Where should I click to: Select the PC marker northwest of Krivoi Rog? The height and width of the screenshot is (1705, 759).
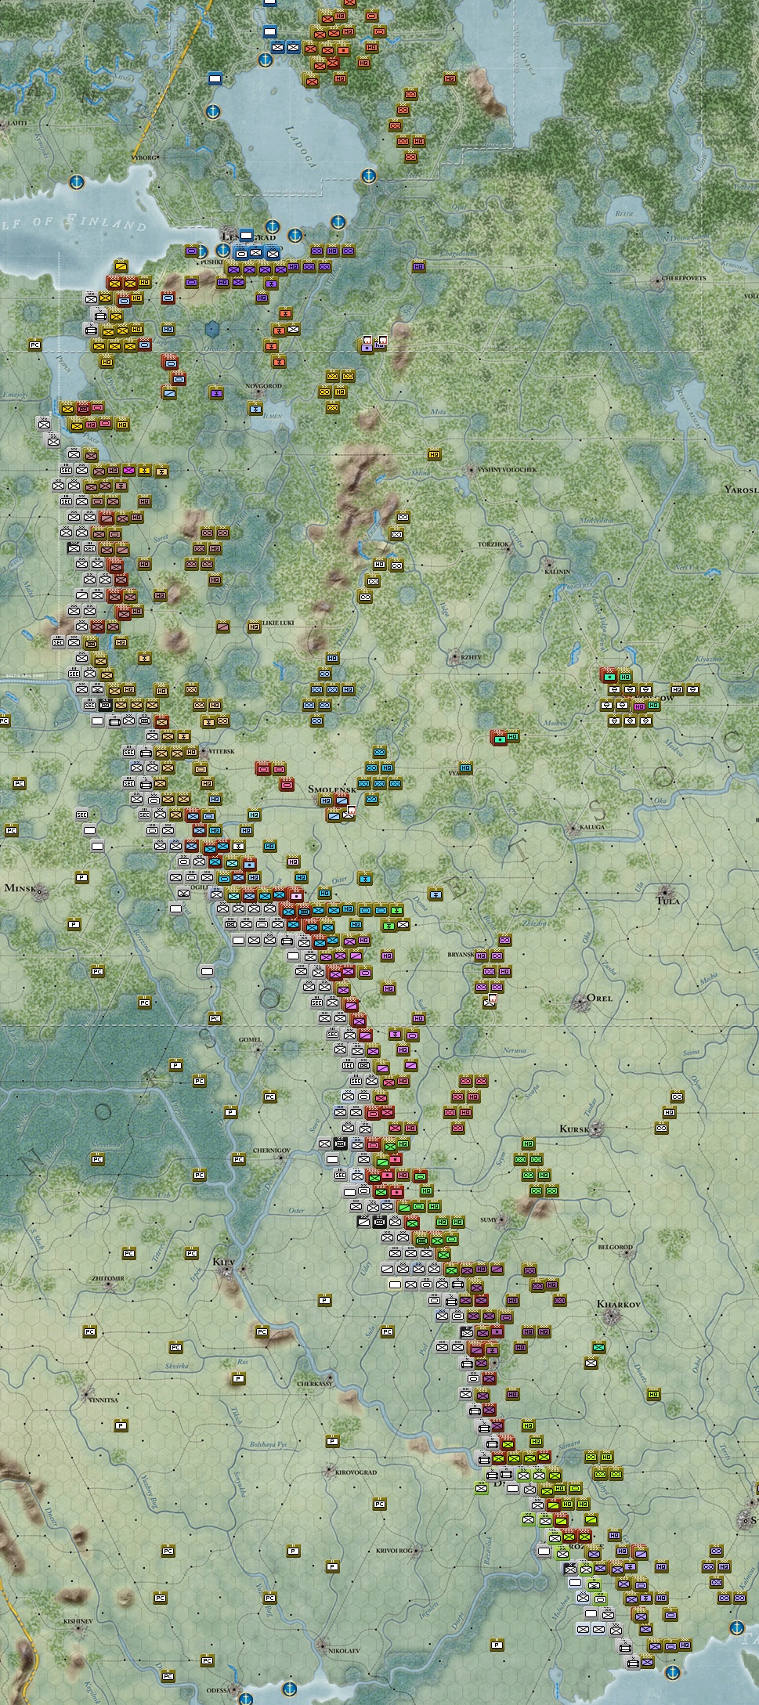tap(379, 1504)
